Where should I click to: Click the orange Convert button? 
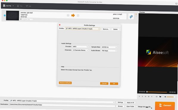pos(165,106)
